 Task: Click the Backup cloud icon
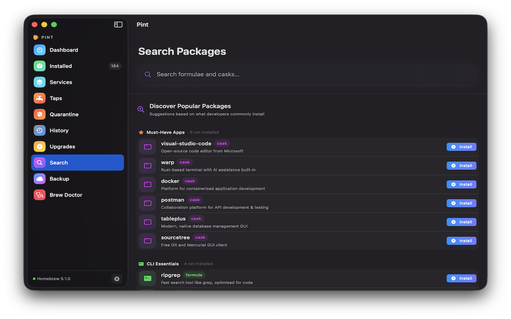[40, 179]
